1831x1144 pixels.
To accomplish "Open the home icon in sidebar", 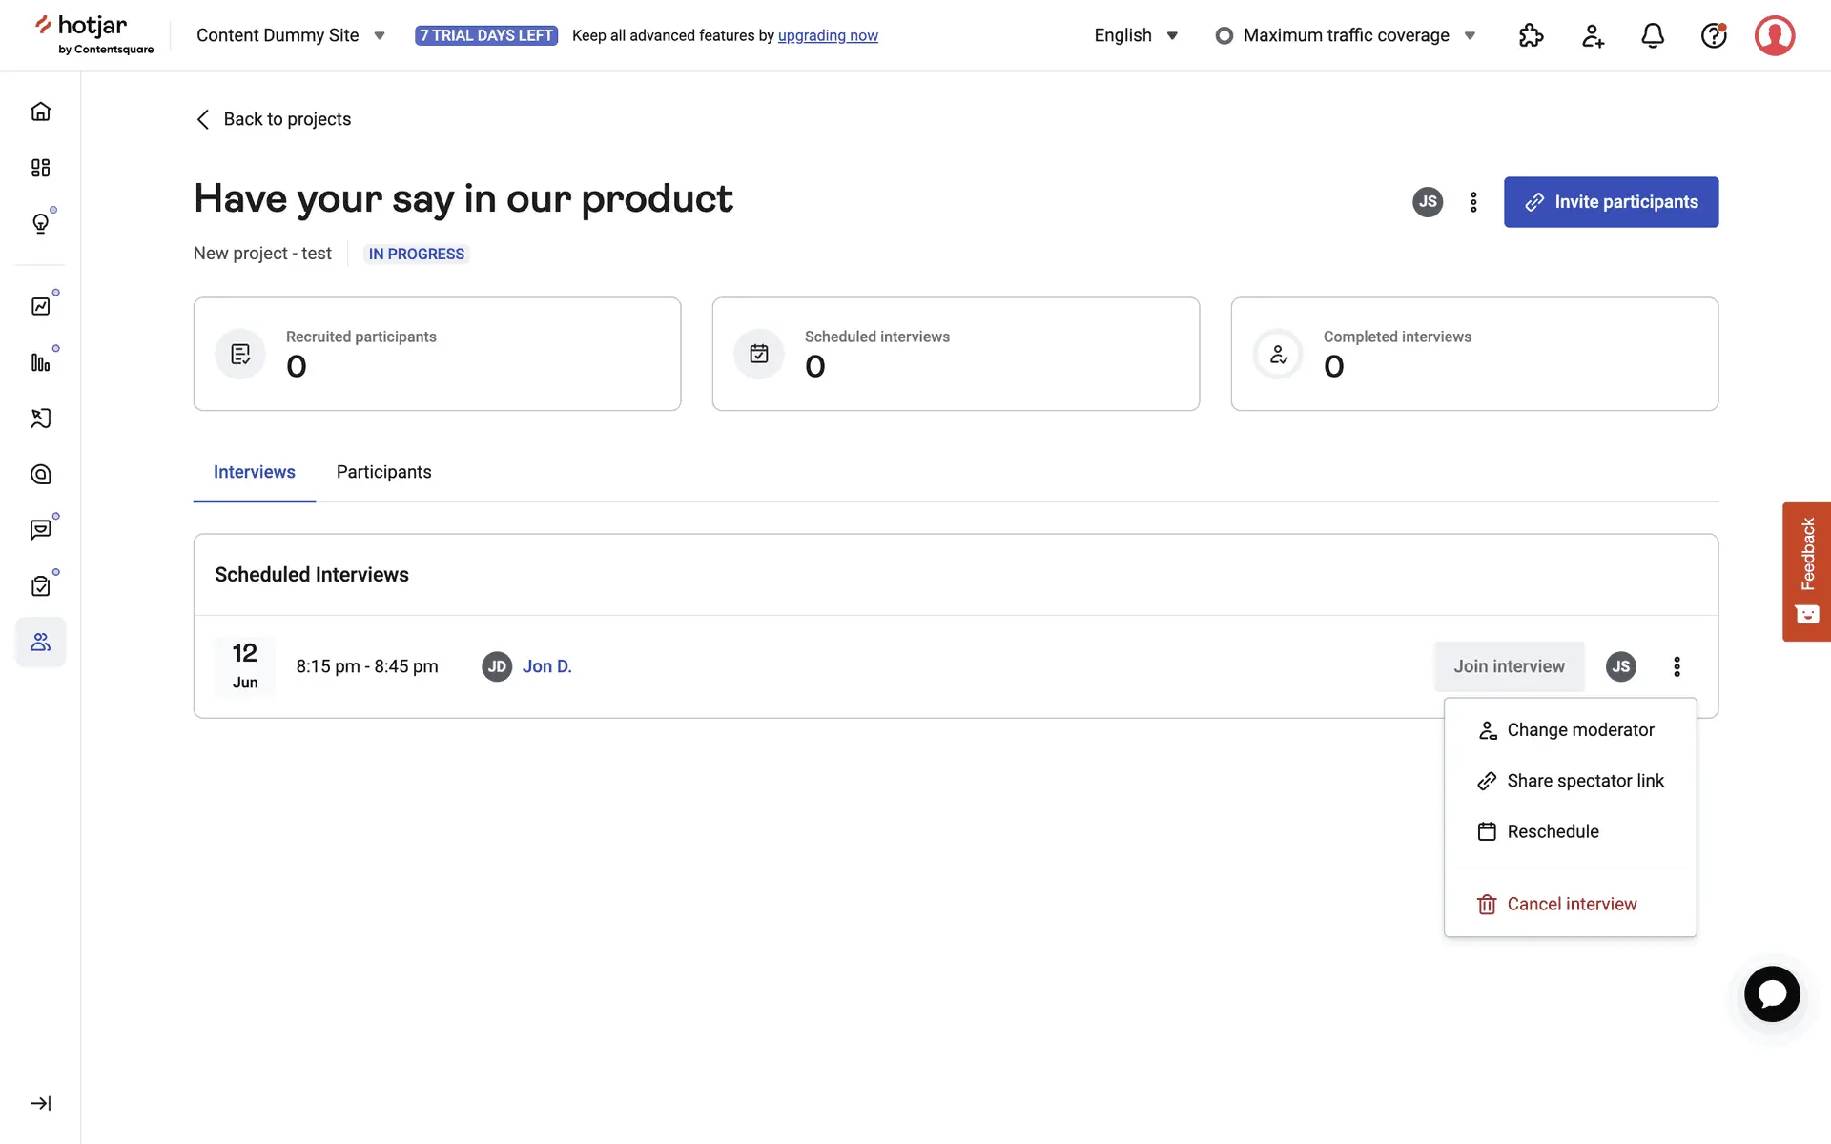I will [x=40, y=112].
